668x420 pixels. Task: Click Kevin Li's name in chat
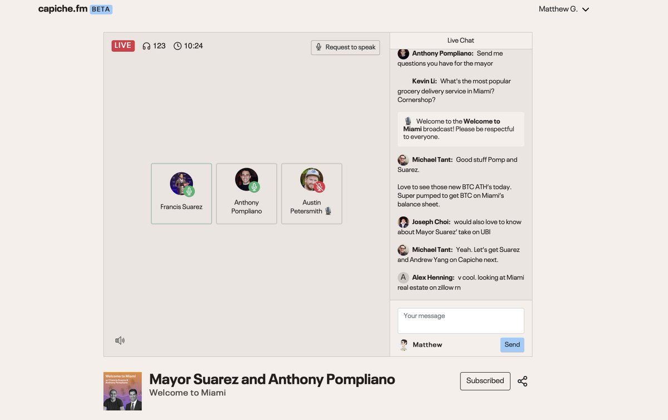tap(424, 81)
